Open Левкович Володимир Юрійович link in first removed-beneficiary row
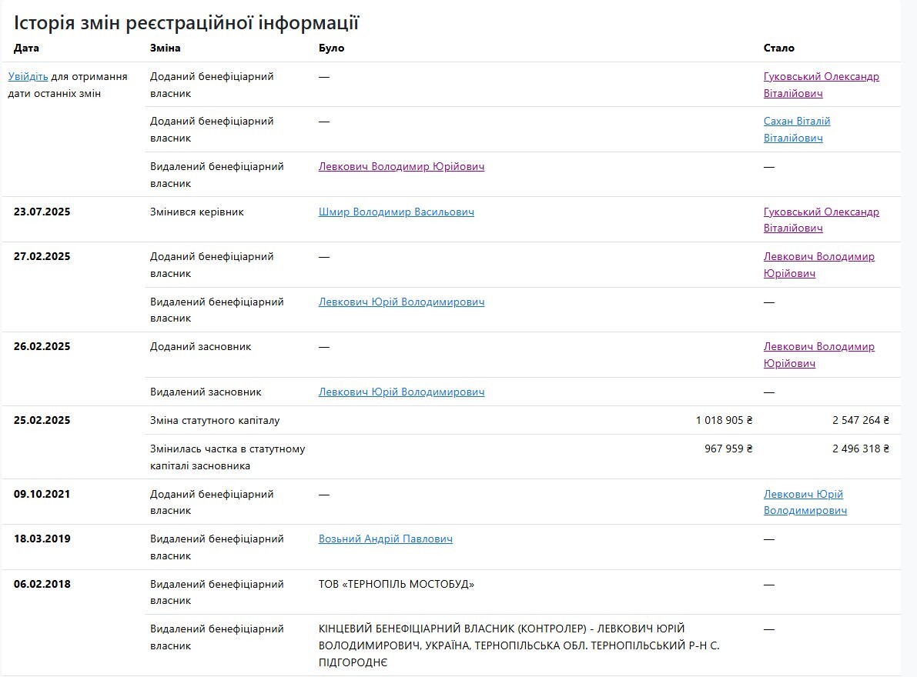The image size is (917, 677). pos(401,167)
